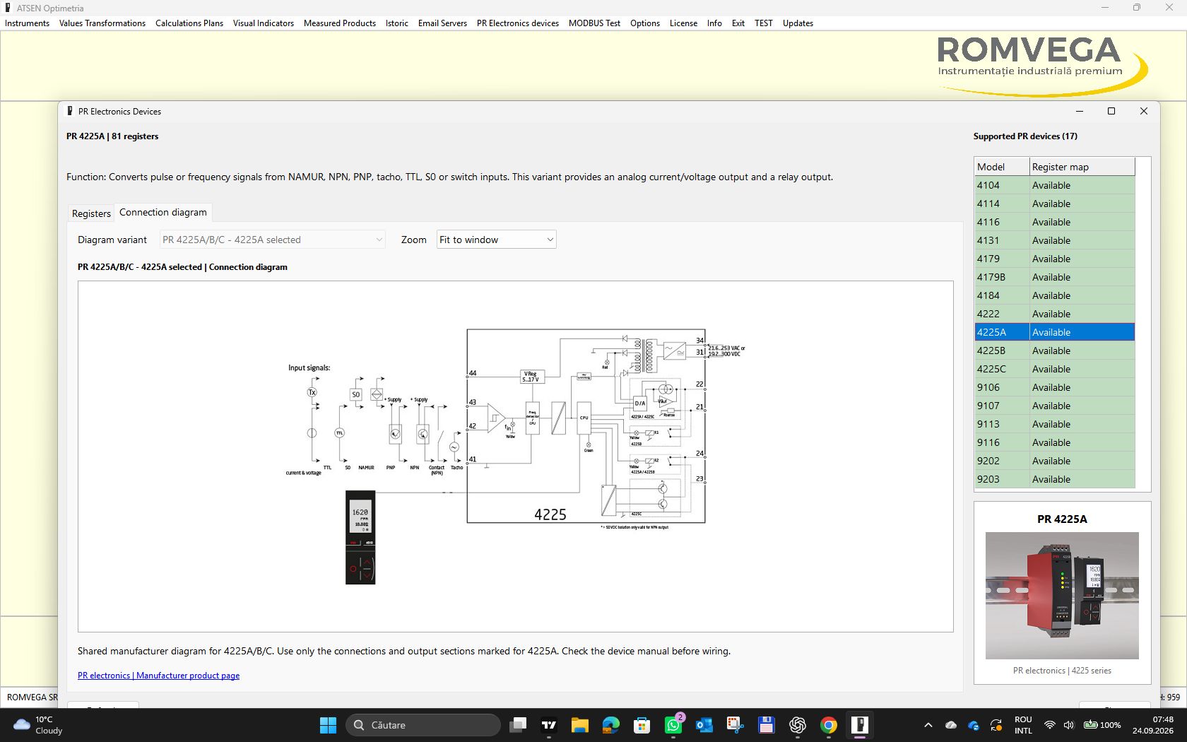Open the Diagram variant dropdown
Screen dimensions: 1187x742
click(x=273, y=240)
